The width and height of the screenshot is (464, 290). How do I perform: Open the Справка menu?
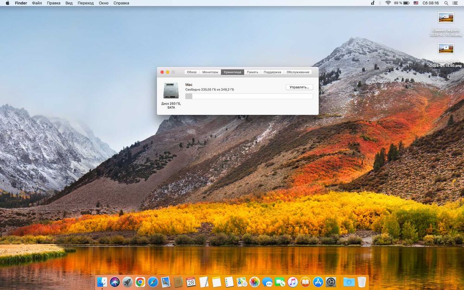coord(121,3)
